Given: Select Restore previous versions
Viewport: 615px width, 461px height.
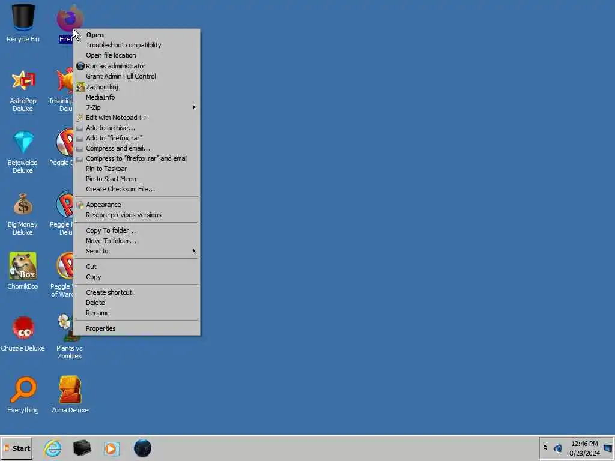Looking at the screenshot, I should click(136, 215).
